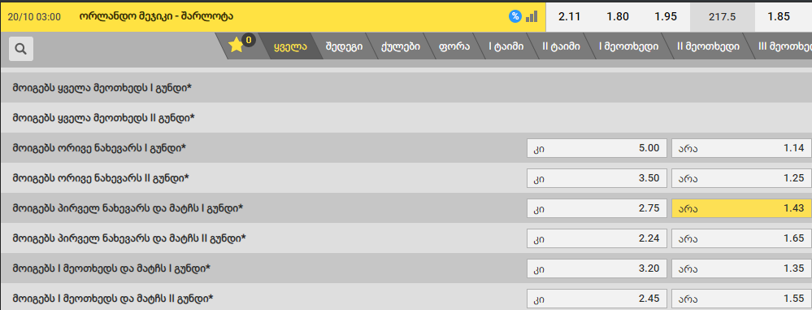Select არა 1.55 for I quarter and match team II
Image resolution: width=812 pixels, height=310 pixels.
741,299
